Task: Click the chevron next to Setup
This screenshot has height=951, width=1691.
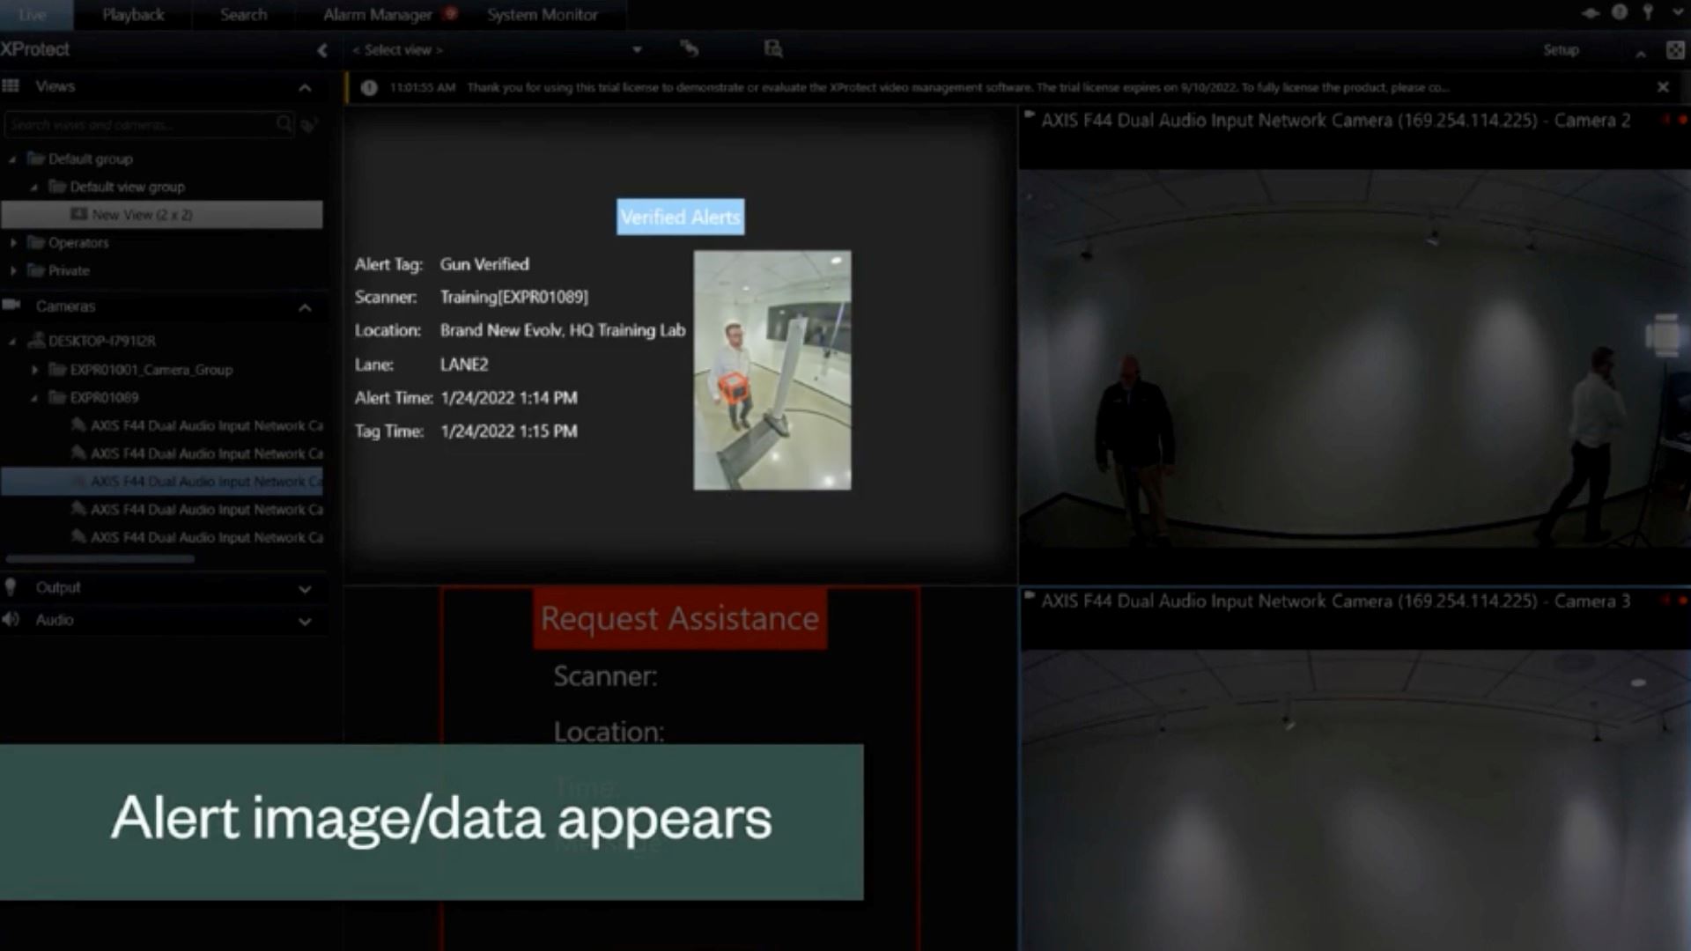Action: [1641, 54]
